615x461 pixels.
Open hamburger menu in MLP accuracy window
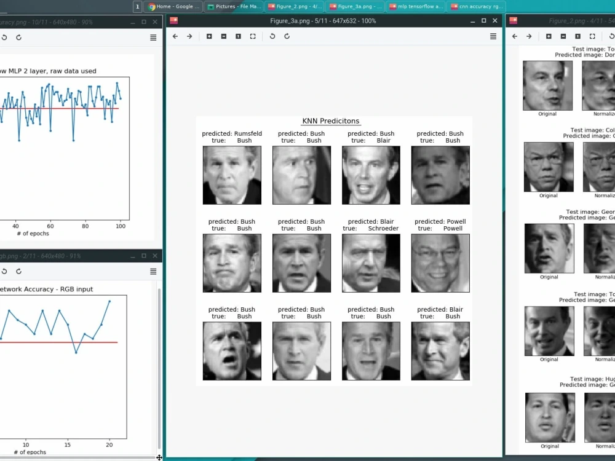(153, 37)
